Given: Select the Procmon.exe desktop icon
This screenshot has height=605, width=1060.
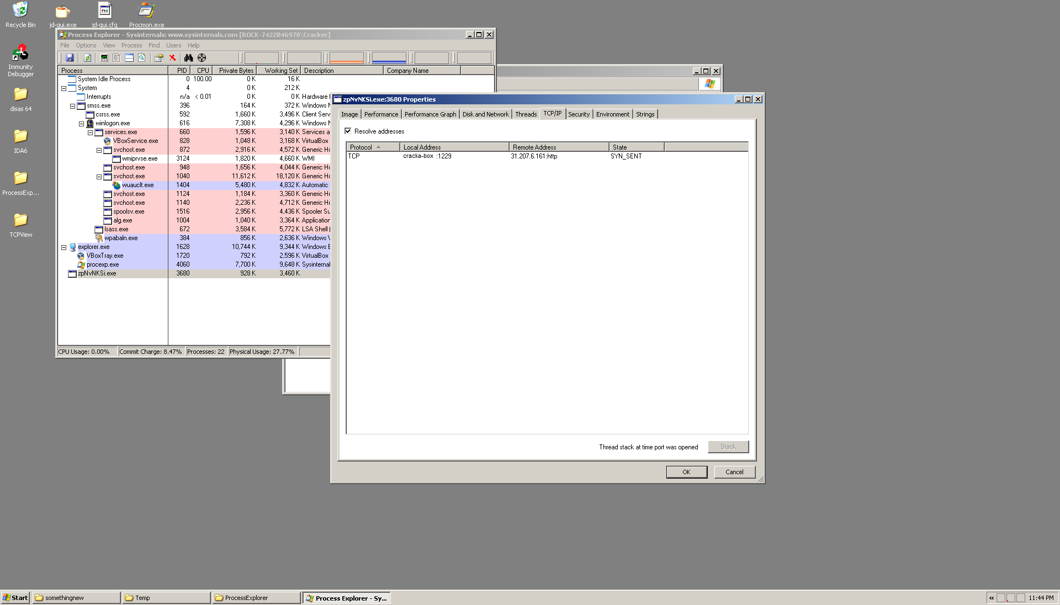Looking at the screenshot, I should [x=146, y=15].
